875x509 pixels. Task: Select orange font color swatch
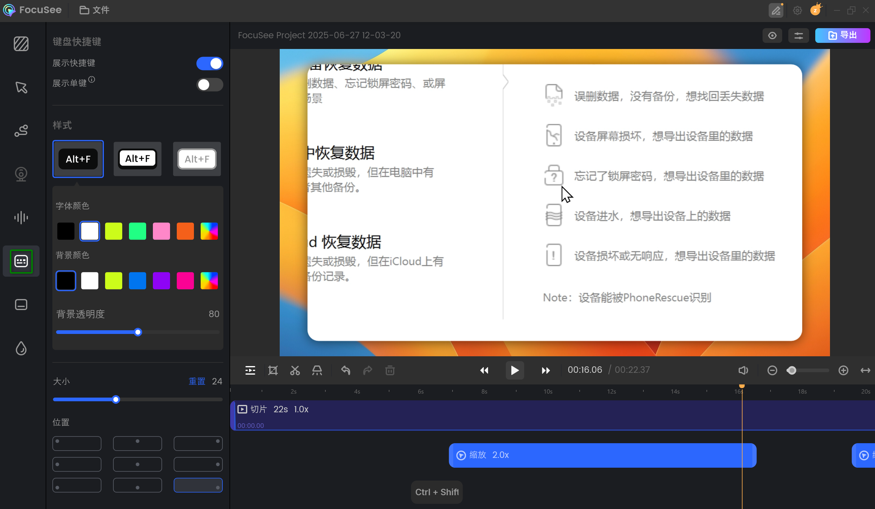click(x=185, y=231)
